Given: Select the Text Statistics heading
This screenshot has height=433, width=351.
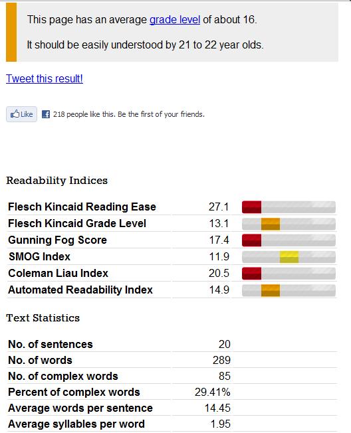Looking at the screenshot, I should [x=43, y=318].
